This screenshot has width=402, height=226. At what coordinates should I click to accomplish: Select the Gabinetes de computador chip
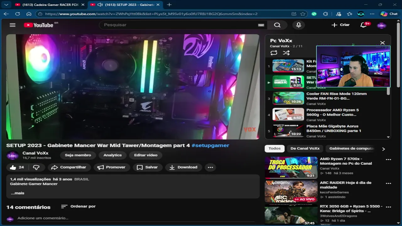pyautogui.click(x=351, y=148)
